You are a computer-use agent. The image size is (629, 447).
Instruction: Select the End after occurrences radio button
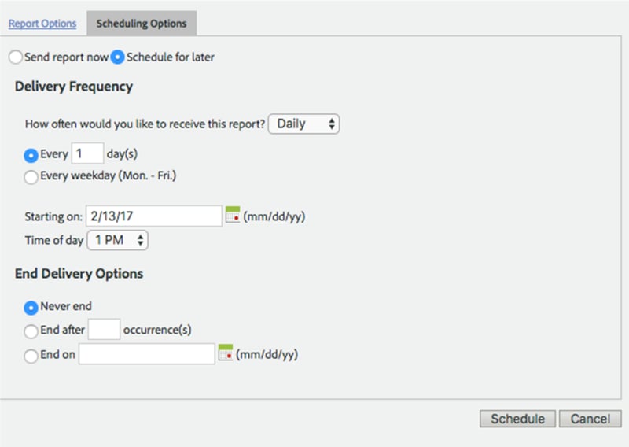point(31,331)
